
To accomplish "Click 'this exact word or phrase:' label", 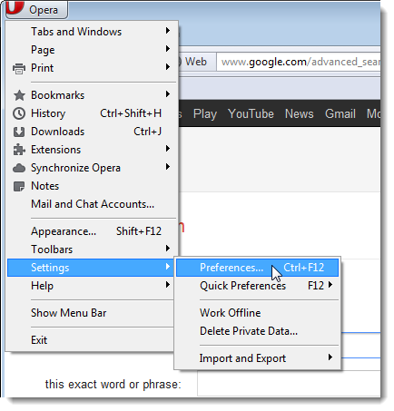I will coord(113,385).
